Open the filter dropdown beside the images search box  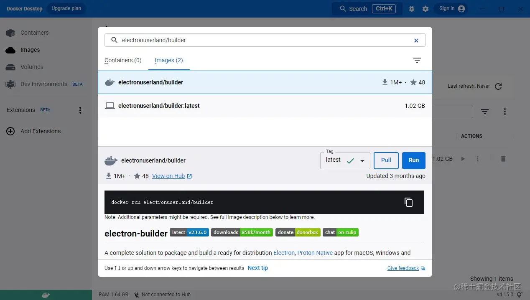[484, 111]
